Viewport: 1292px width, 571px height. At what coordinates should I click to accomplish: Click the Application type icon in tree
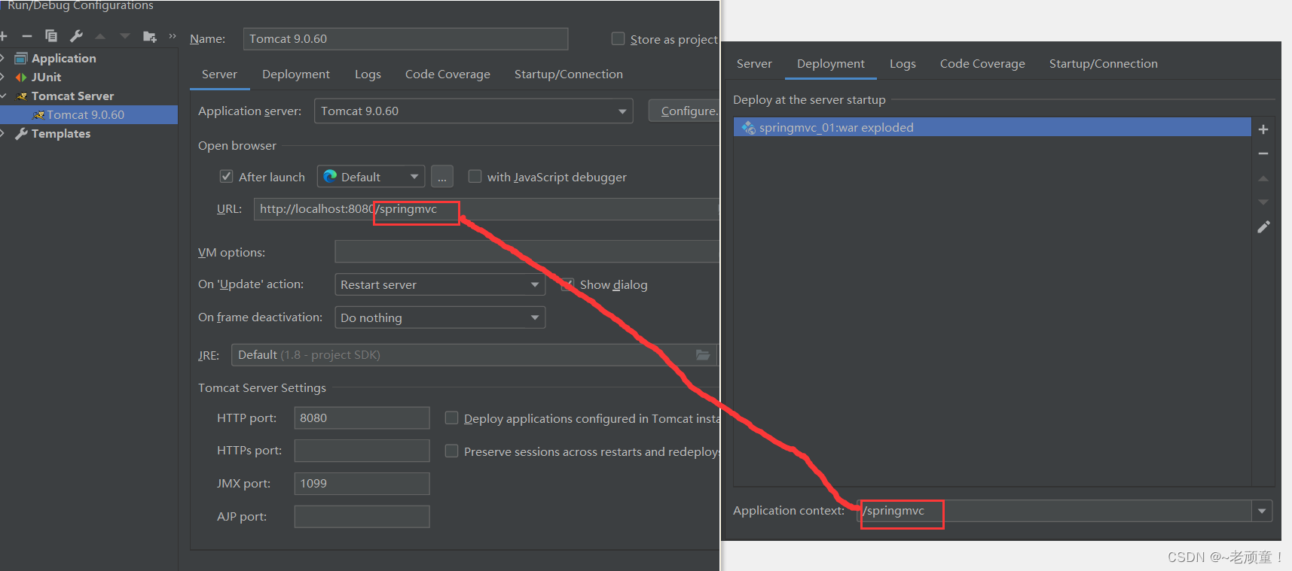tap(21, 58)
